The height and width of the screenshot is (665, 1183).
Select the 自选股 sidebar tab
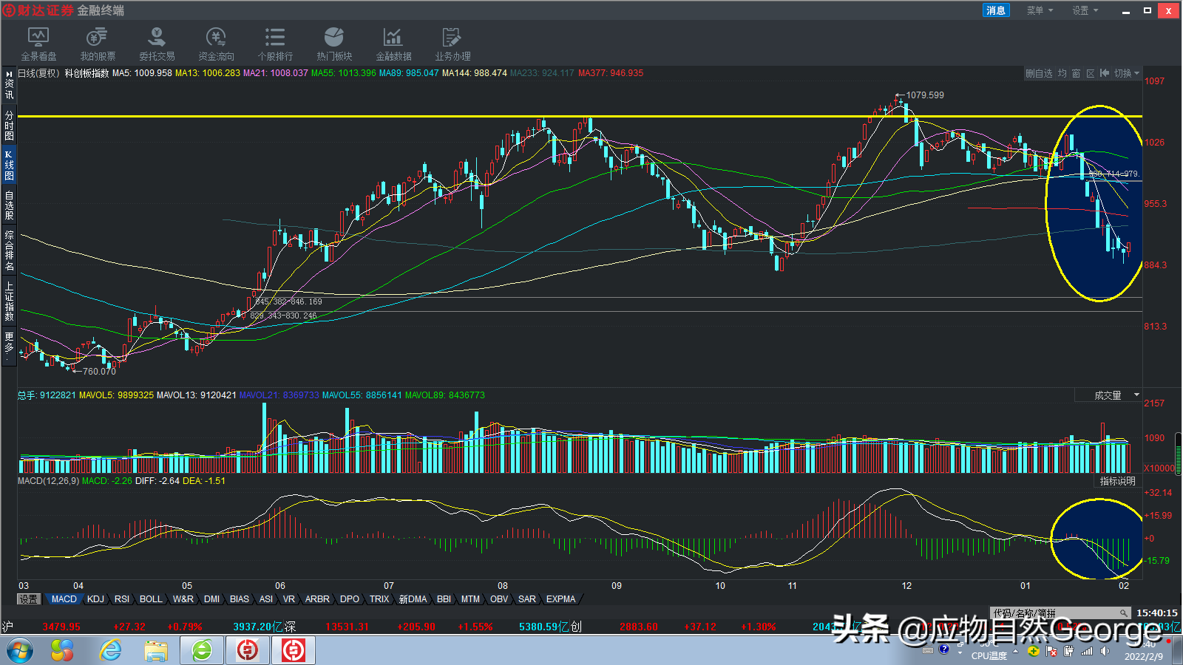click(x=9, y=205)
